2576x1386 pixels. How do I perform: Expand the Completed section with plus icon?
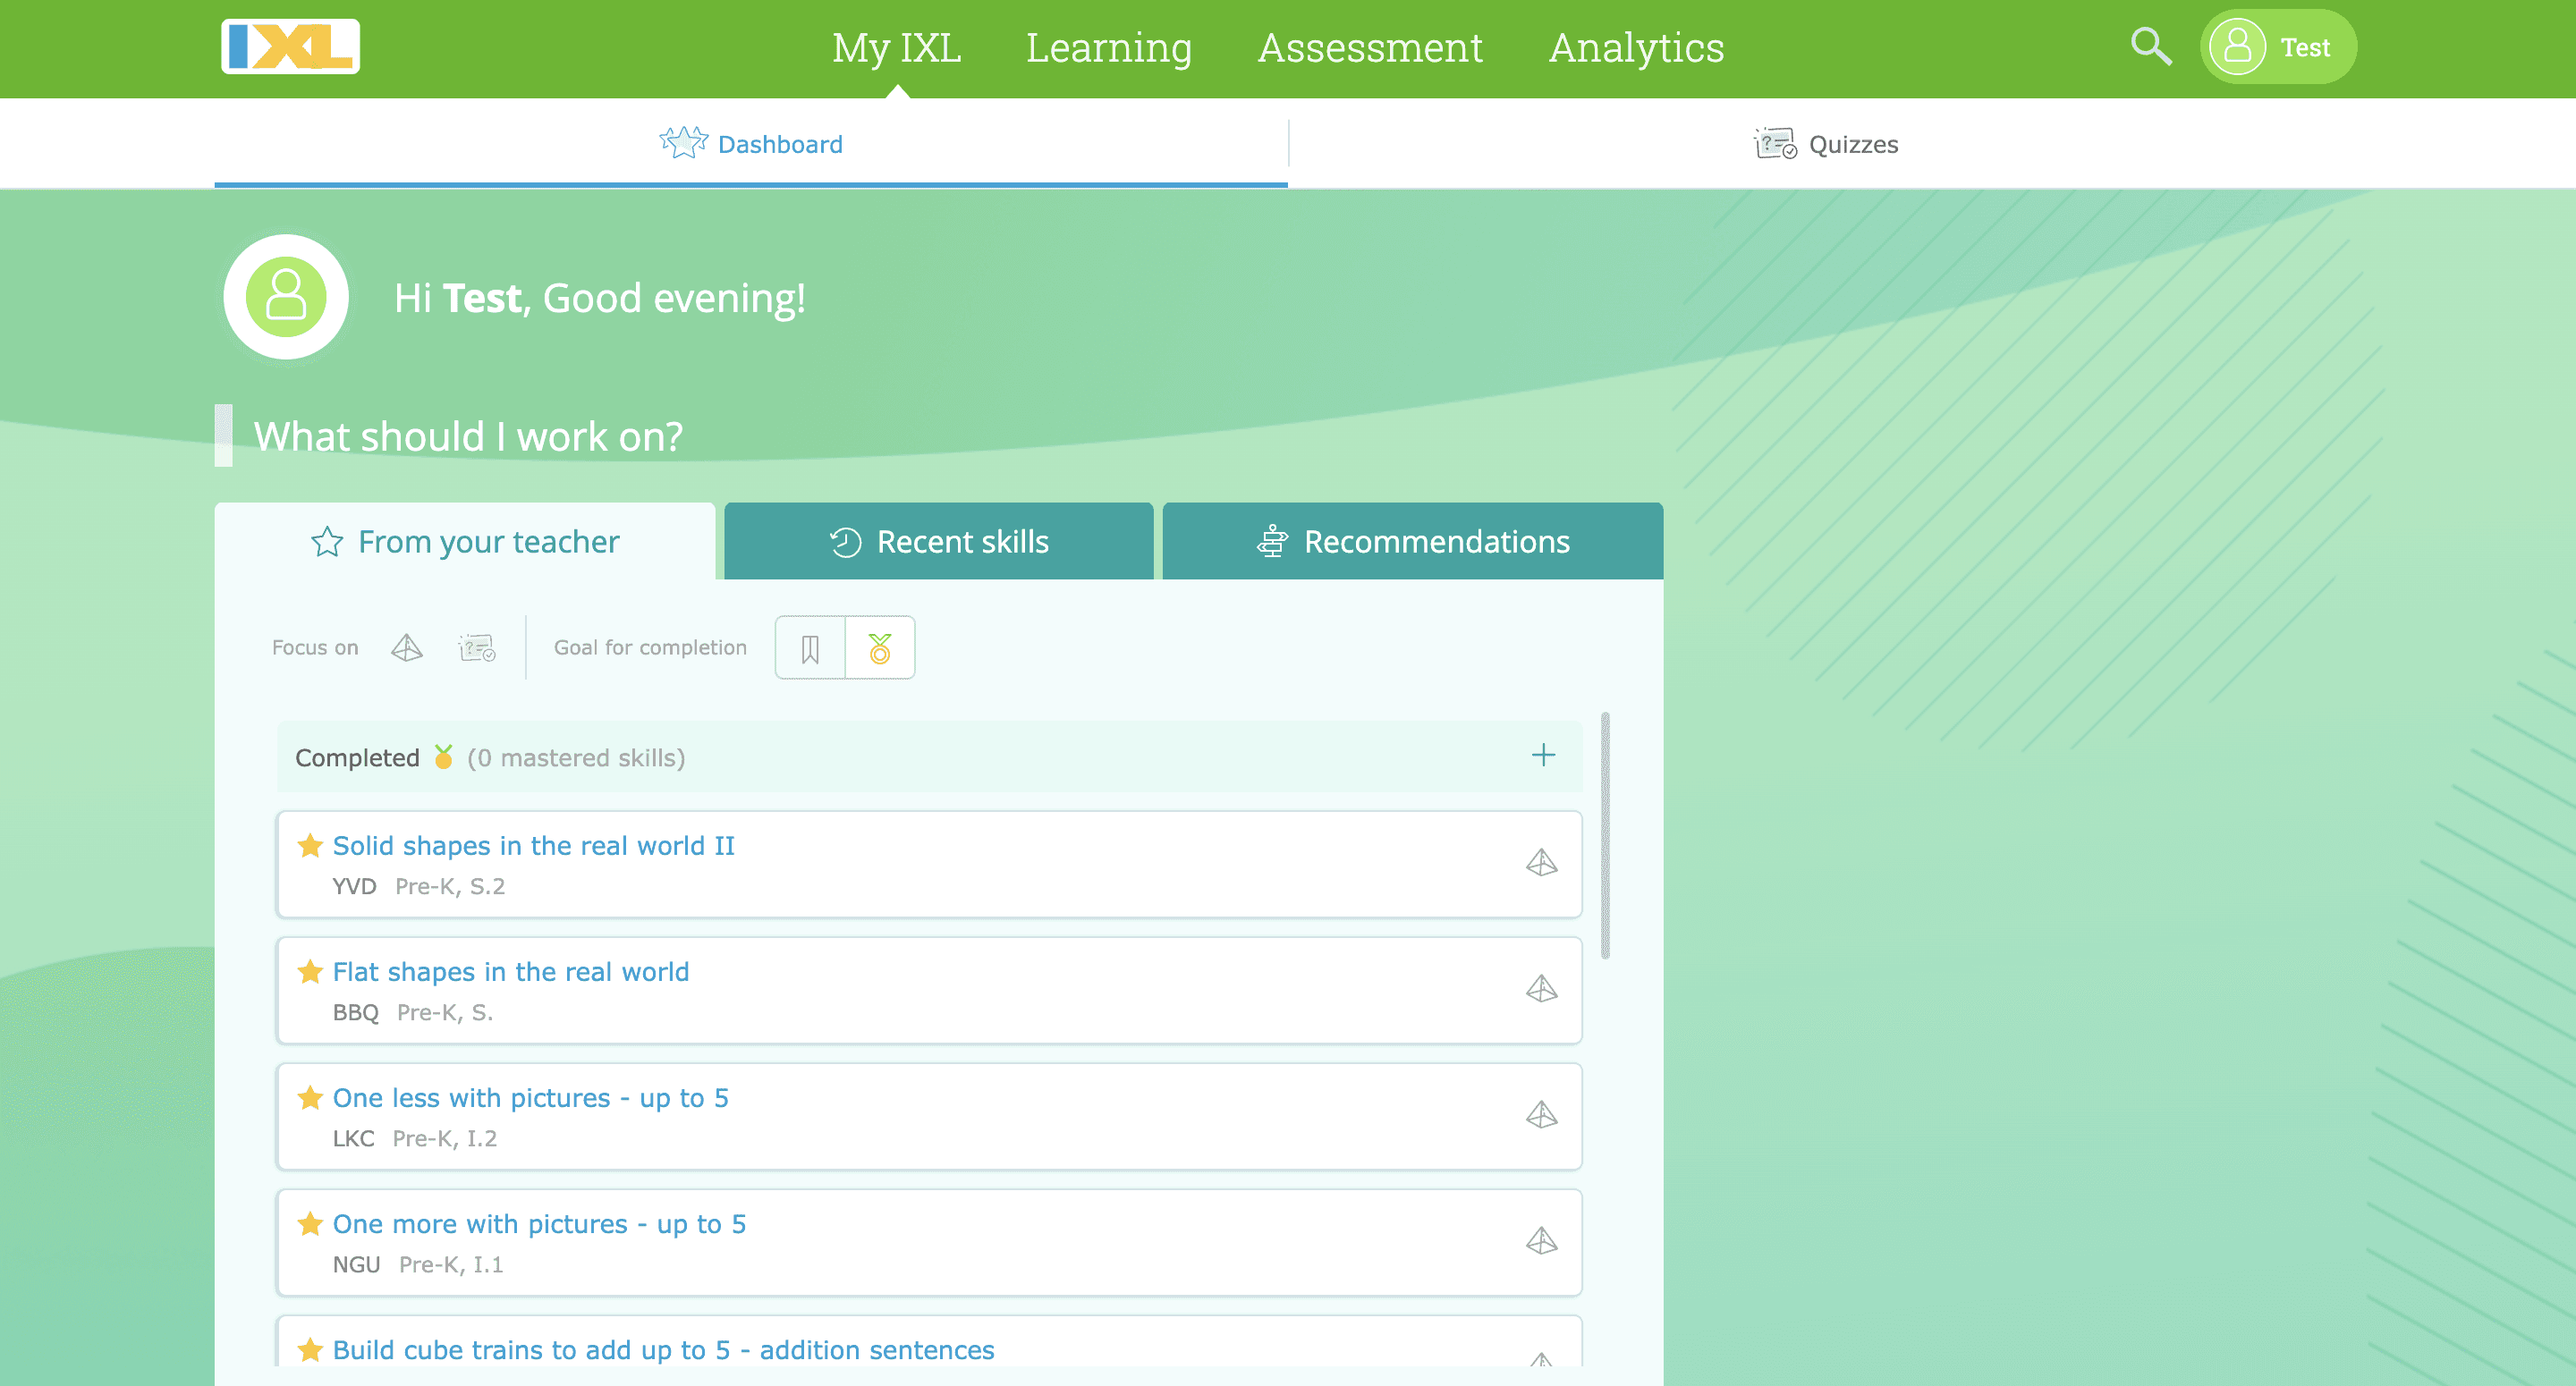point(1543,755)
